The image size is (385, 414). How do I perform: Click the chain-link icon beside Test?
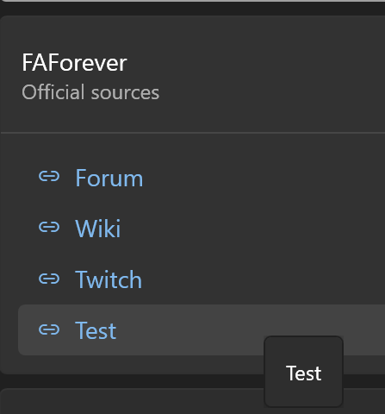pos(49,329)
